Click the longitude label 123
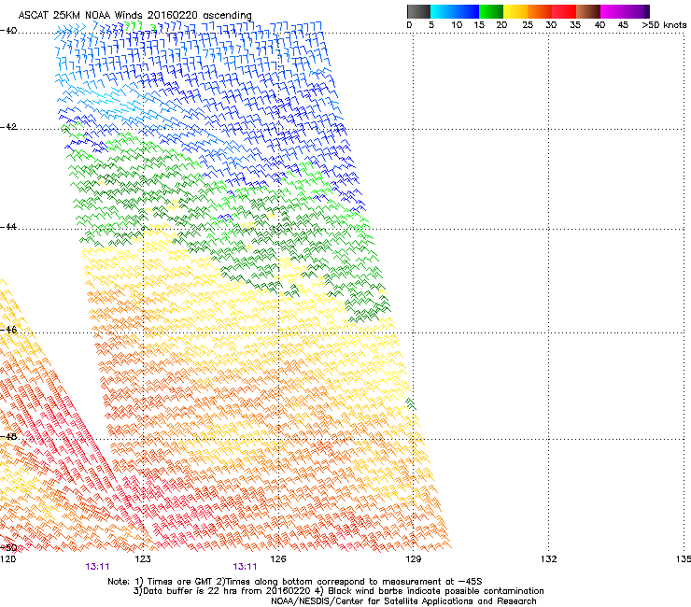Image resolution: width=691 pixels, height=607 pixels. tap(143, 559)
